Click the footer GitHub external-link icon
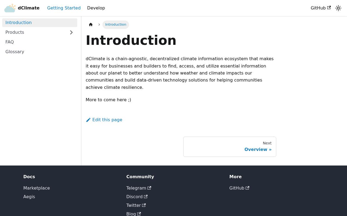This screenshot has width=347, height=216. coord(248,188)
